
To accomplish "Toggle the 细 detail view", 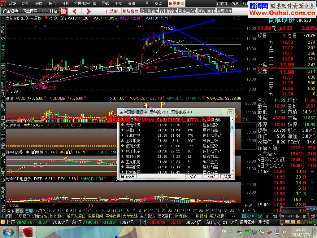I will [275, 216].
